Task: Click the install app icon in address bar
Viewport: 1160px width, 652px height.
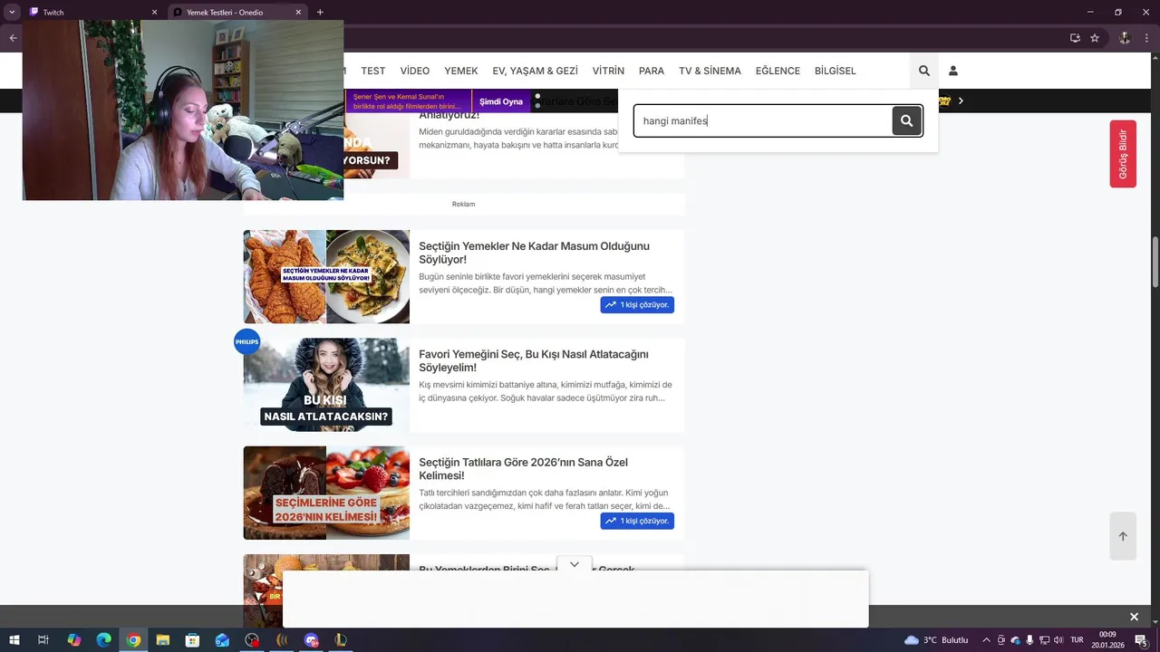Action: click(1075, 38)
